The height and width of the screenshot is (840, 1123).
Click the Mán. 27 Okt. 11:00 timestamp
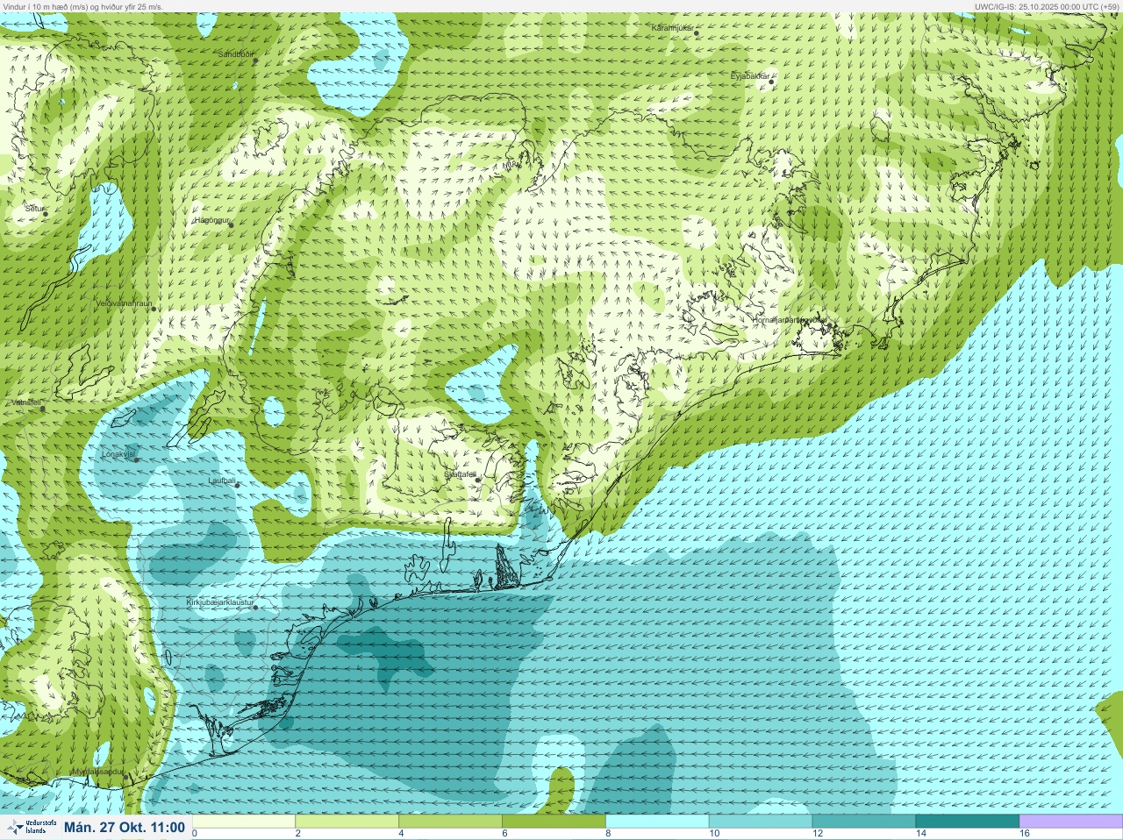pos(125,827)
